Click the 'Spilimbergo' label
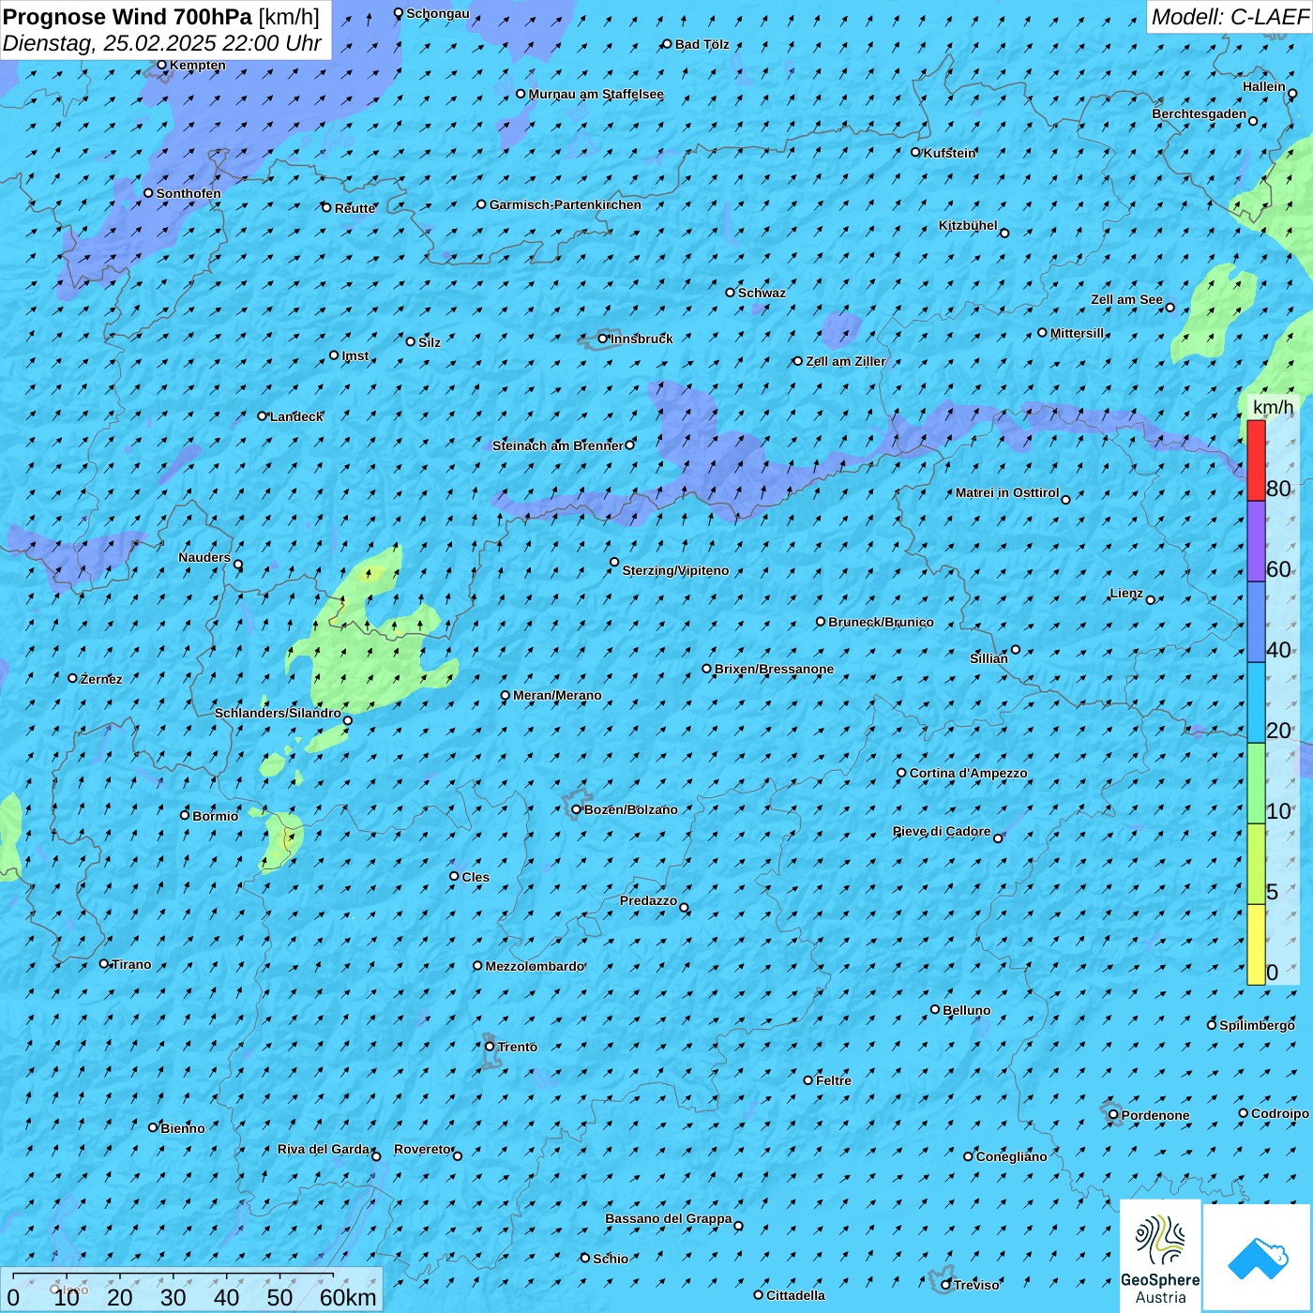1313x1313 pixels. click(x=1257, y=1025)
